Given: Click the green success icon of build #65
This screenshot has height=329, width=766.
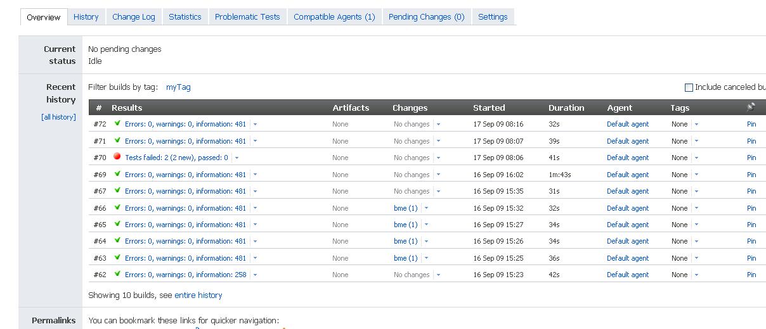Looking at the screenshot, I should point(117,224).
